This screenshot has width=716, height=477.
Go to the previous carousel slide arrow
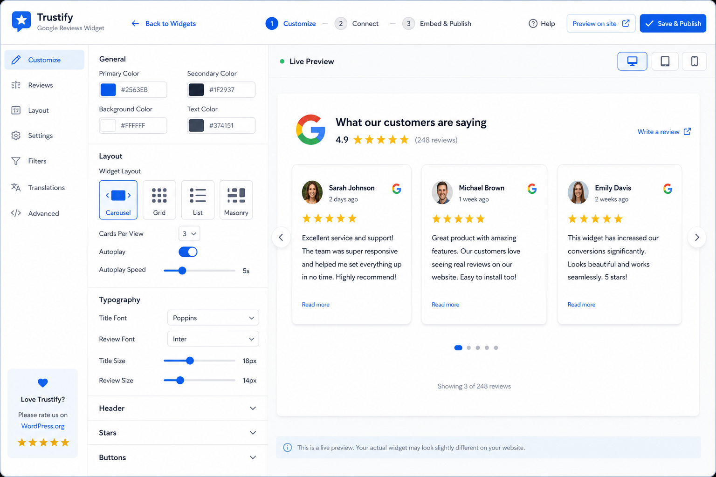[x=281, y=238]
